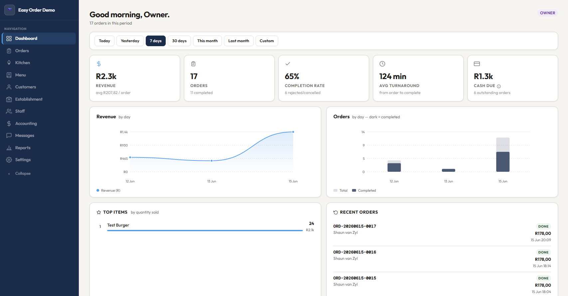This screenshot has width=568, height=296.
Task: Select the Today period filter
Action: pyautogui.click(x=104, y=41)
